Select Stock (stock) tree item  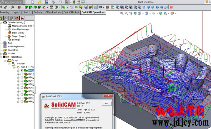18,33
